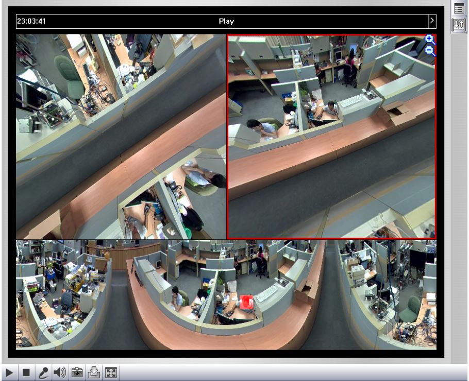469x381 pixels.
Task: Zoom in using the blue magnifier plus
Action: coord(430,40)
